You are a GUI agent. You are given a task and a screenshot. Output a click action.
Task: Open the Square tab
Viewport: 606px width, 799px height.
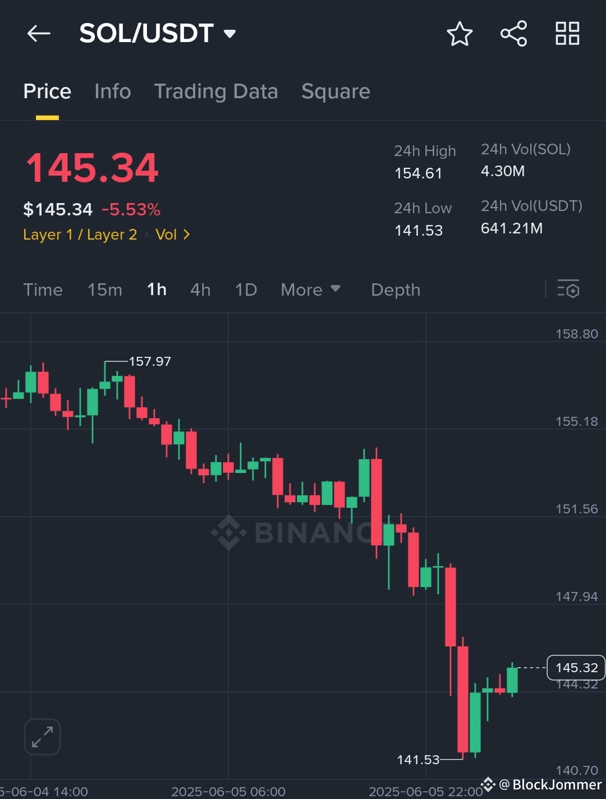[x=336, y=91]
